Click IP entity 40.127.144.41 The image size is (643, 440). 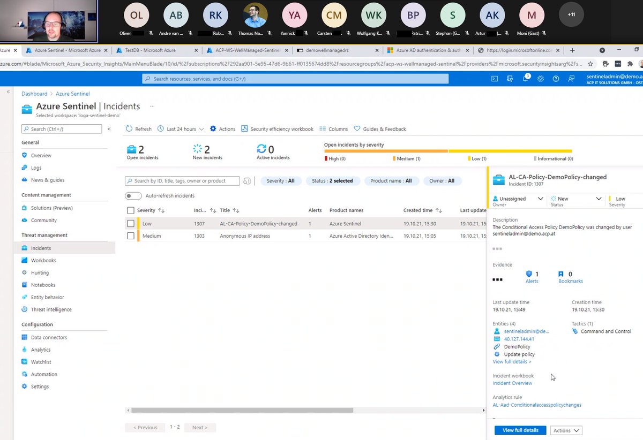519,339
